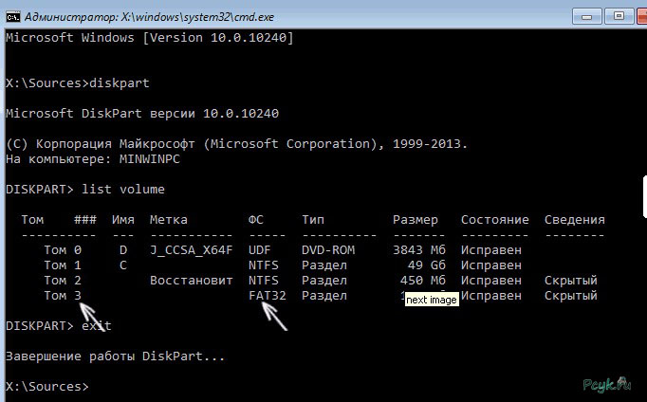Click the 'diskpart' command on first prompt

click(x=119, y=82)
